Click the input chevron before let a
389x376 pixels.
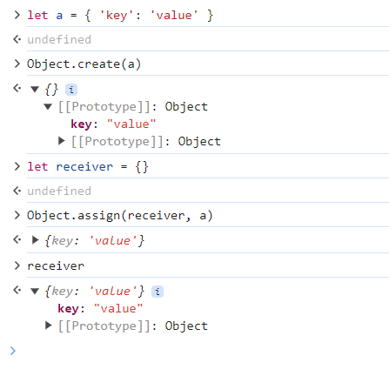17,15
